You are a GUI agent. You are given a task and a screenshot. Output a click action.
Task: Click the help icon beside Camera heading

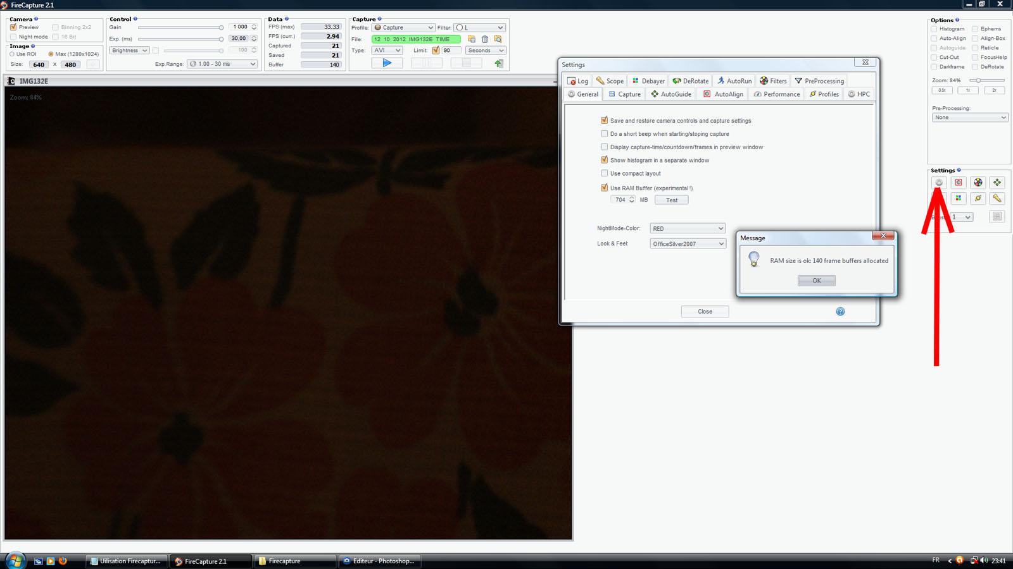coord(36,19)
